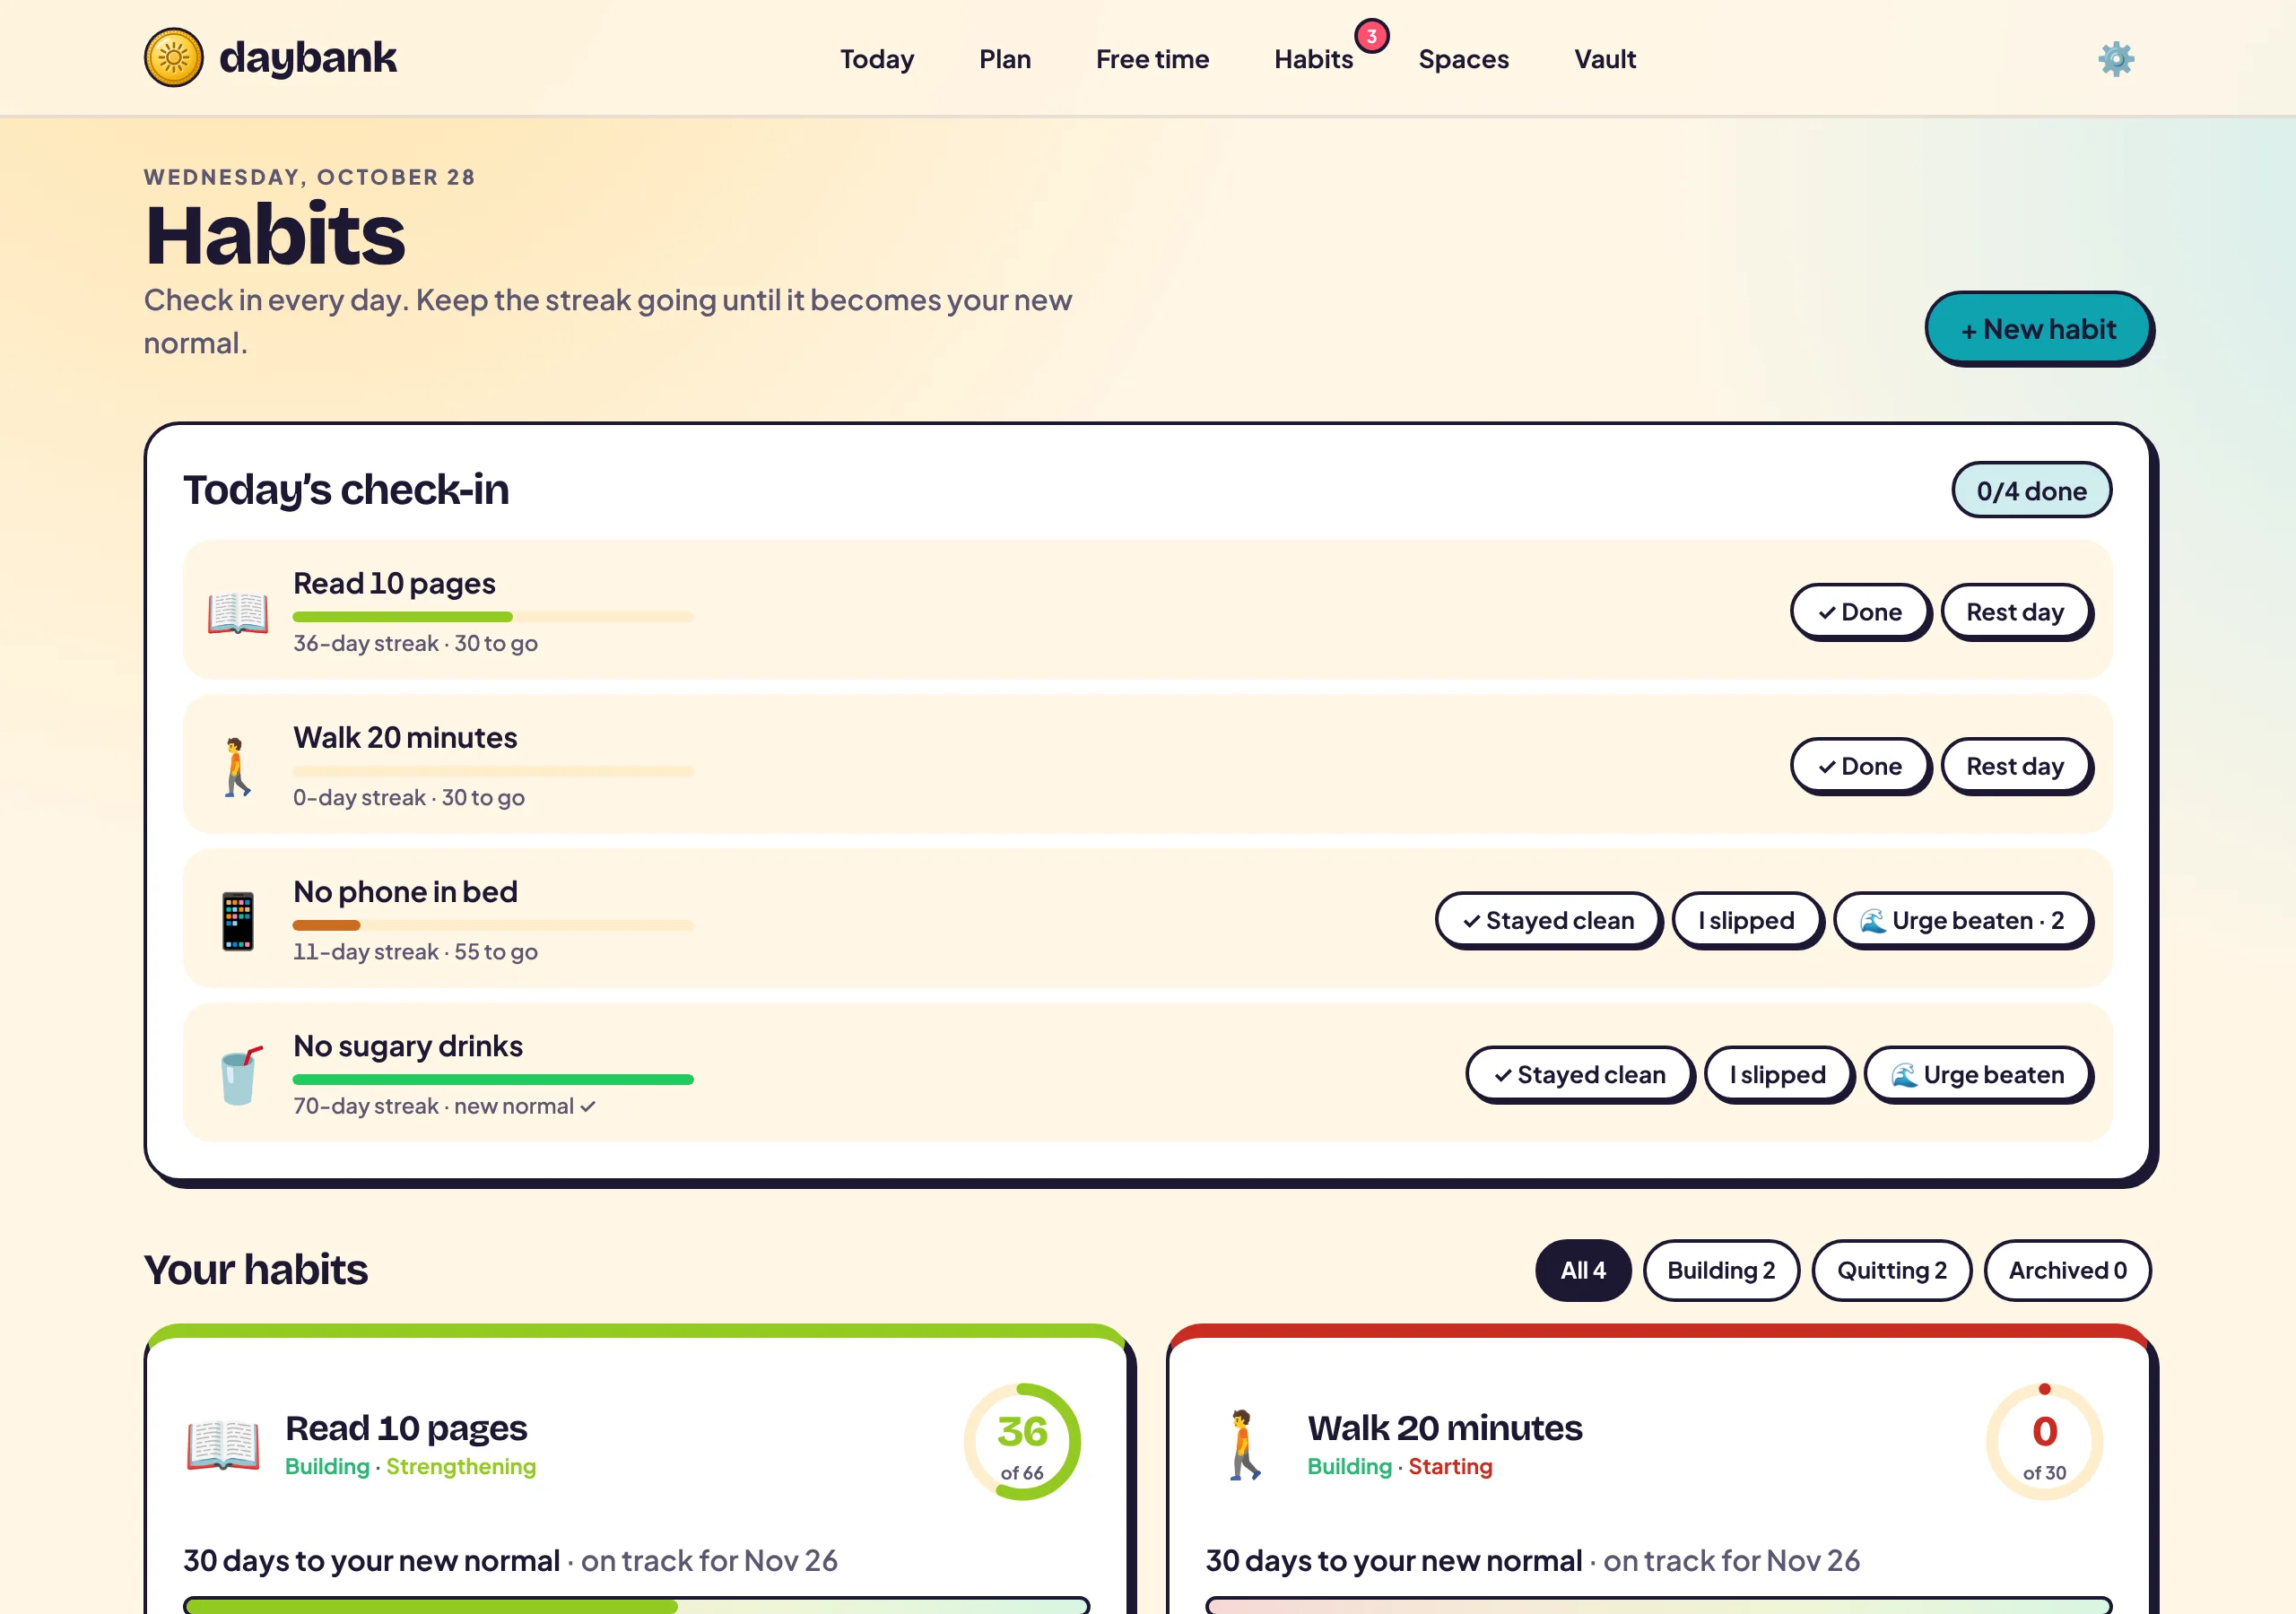This screenshot has height=1614, width=2296.
Task: Set Rest day for Walk 20 minutes
Action: (2015, 766)
